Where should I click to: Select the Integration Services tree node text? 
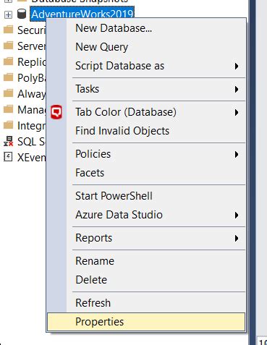(31, 126)
